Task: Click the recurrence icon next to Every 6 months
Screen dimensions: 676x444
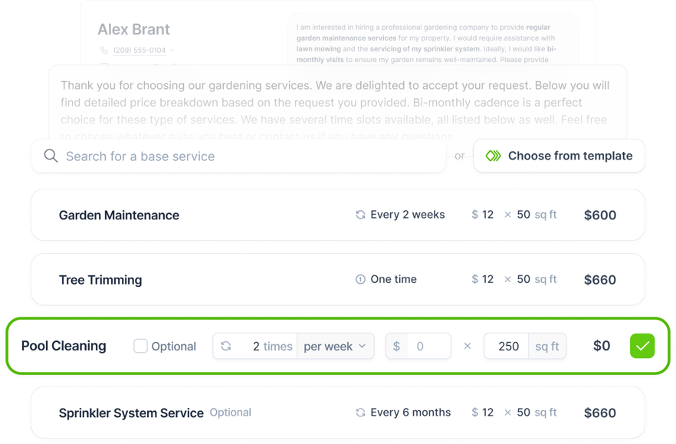Action: click(x=360, y=413)
